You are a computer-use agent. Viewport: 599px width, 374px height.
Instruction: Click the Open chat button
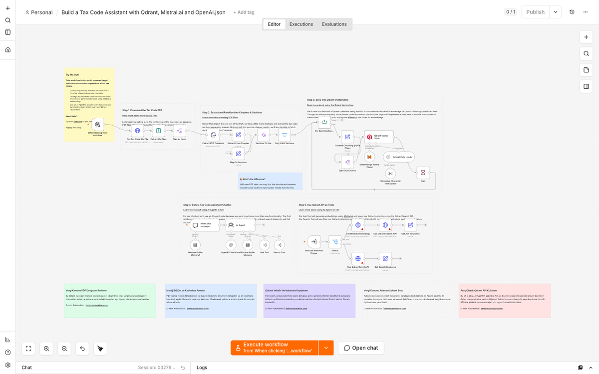pos(361,348)
